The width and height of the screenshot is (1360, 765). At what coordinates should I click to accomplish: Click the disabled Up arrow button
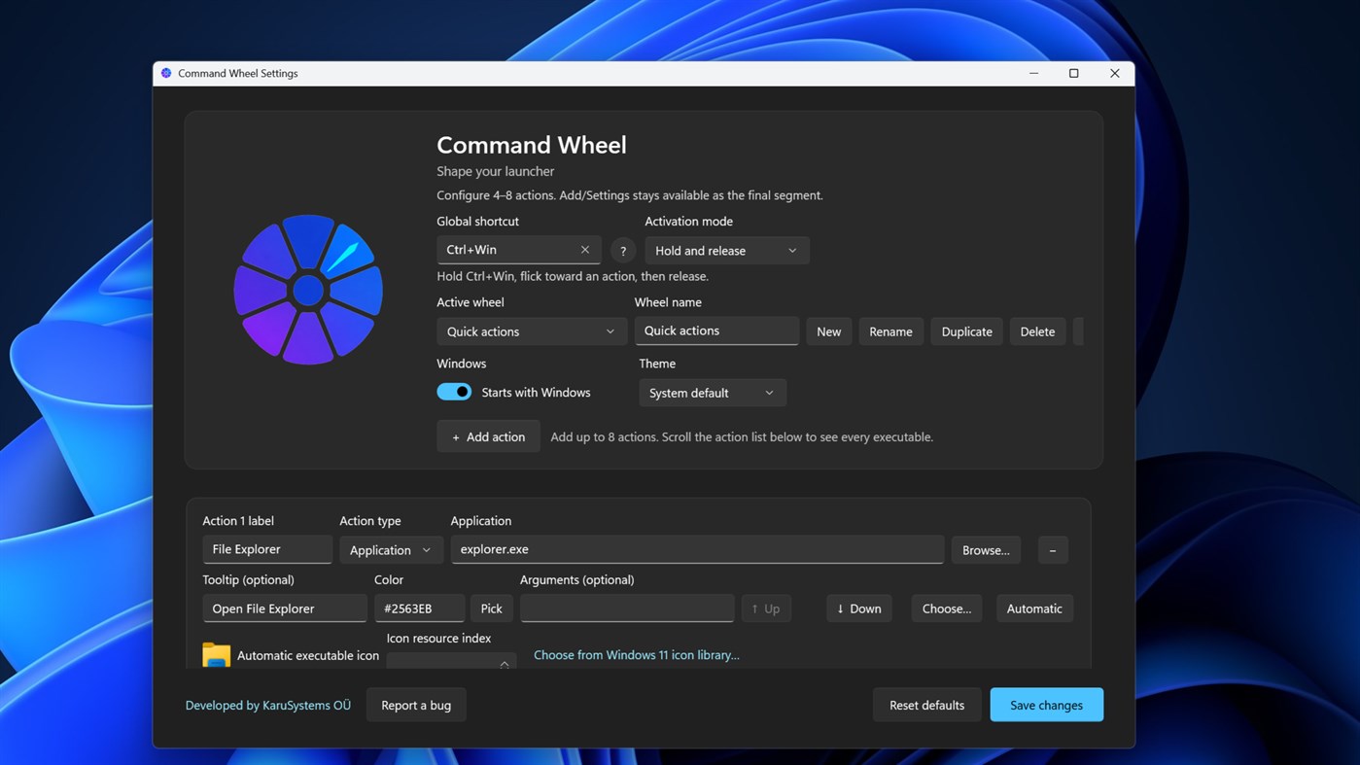coord(766,609)
